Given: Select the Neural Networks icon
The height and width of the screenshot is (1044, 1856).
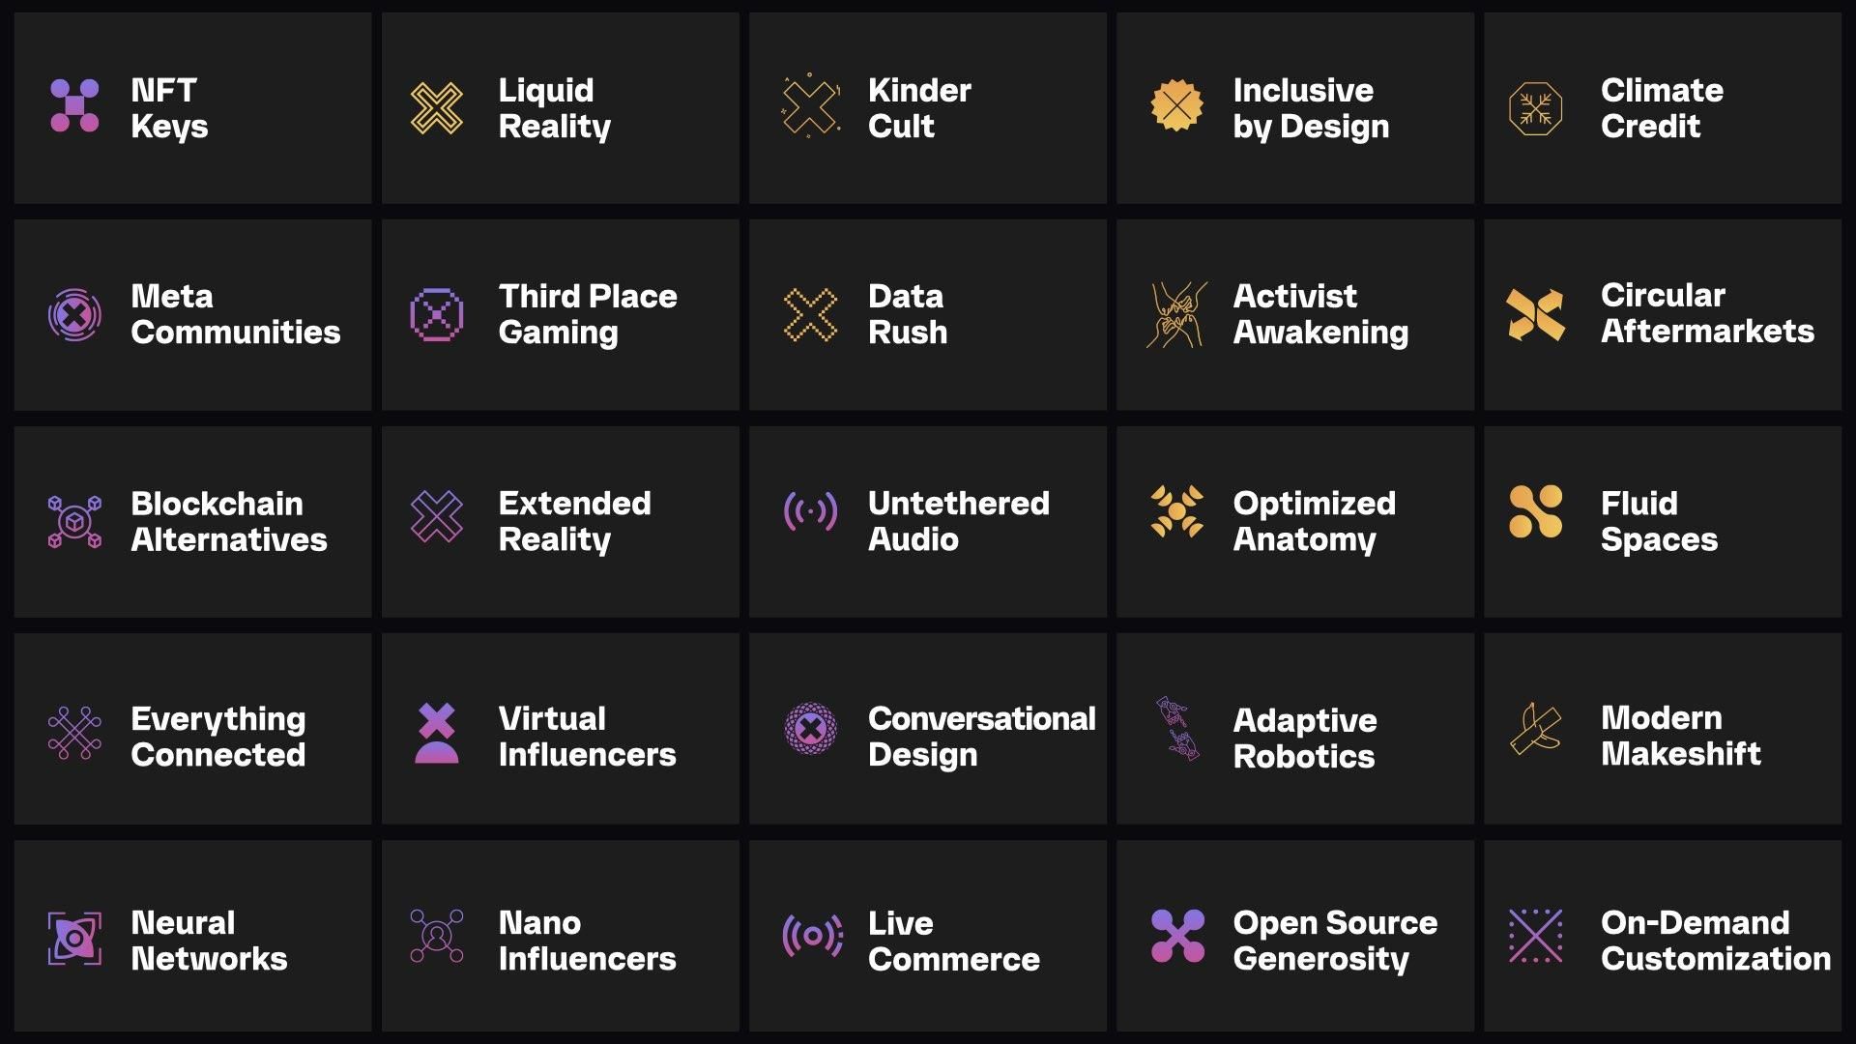Looking at the screenshot, I should tap(74, 938).
